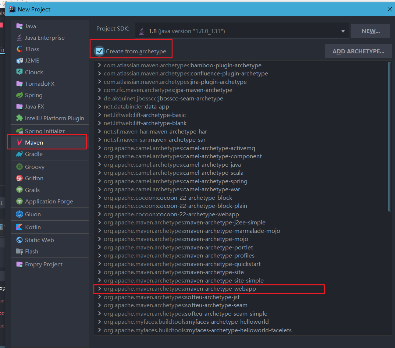Click the Java folder icon
The image size is (395, 348).
(x=19, y=26)
